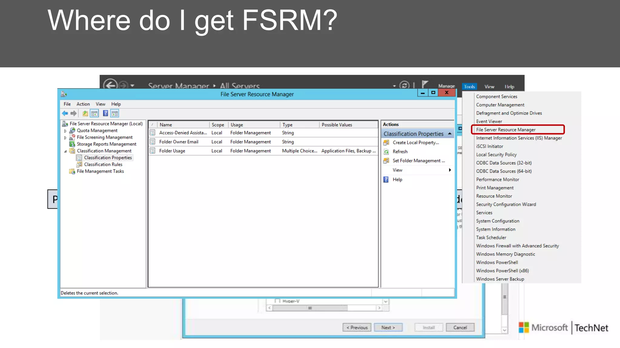Select Performance Monitor in Tools menu
This screenshot has height=348, width=620.
[x=497, y=179]
